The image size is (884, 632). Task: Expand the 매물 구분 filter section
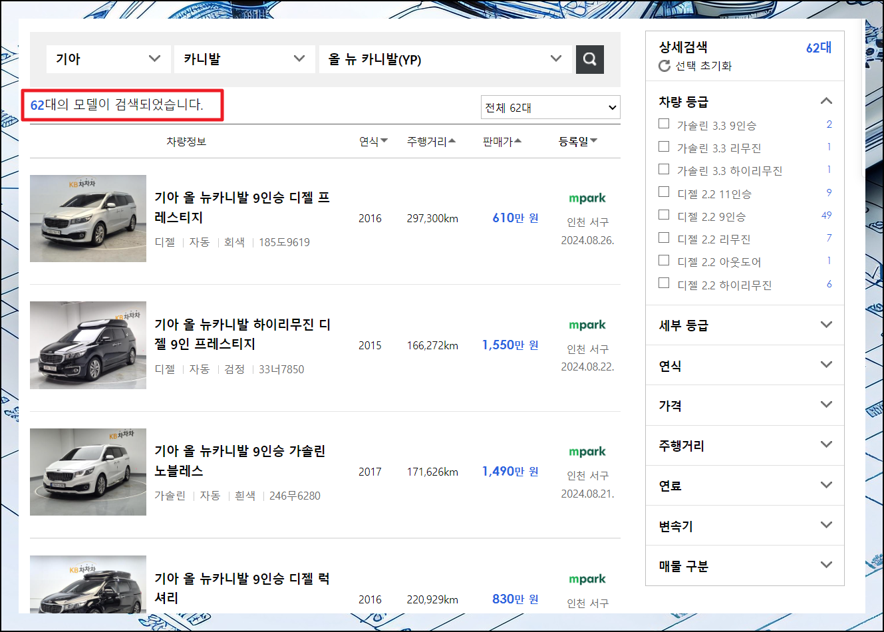pyautogui.click(x=826, y=565)
